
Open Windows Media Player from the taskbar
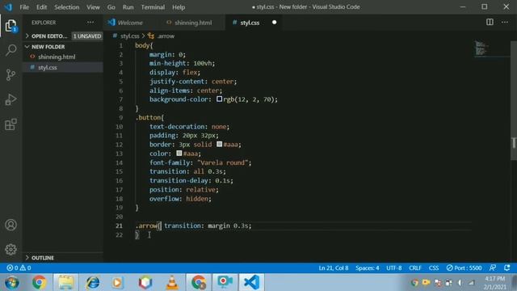(x=117, y=283)
